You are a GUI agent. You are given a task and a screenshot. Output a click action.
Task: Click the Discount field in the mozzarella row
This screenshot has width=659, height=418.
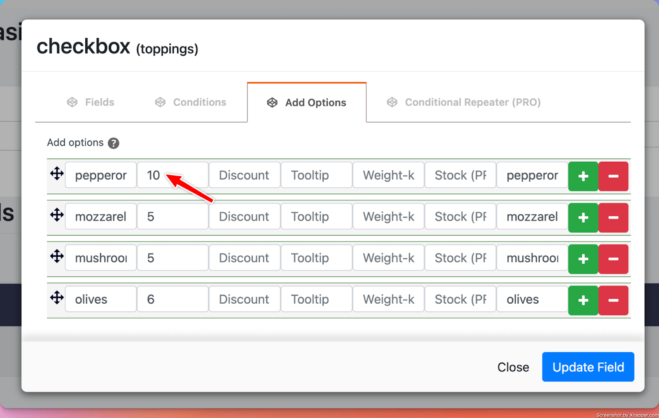244,217
